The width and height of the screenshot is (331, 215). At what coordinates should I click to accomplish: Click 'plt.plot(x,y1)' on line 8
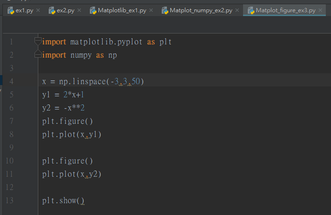tap(72, 134)
